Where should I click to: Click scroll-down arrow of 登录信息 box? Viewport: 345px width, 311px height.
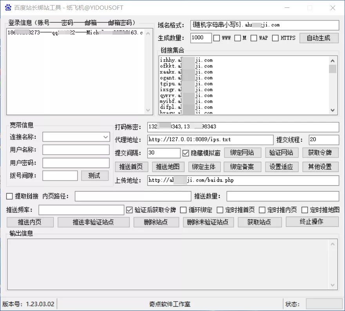pyautogui.click(x=148, y=110)
